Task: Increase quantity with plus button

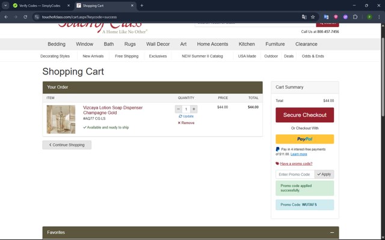Action: coord(194,109)
